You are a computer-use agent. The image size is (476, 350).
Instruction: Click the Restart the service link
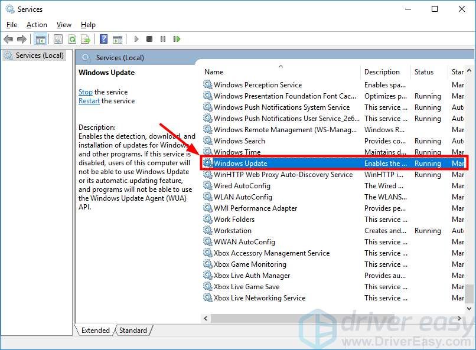[x=89, y=101]
